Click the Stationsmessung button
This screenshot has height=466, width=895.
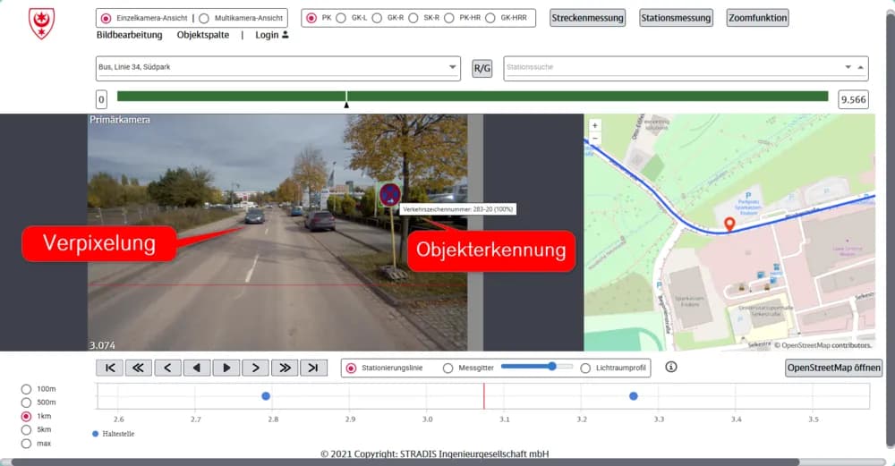click(676, 18)
